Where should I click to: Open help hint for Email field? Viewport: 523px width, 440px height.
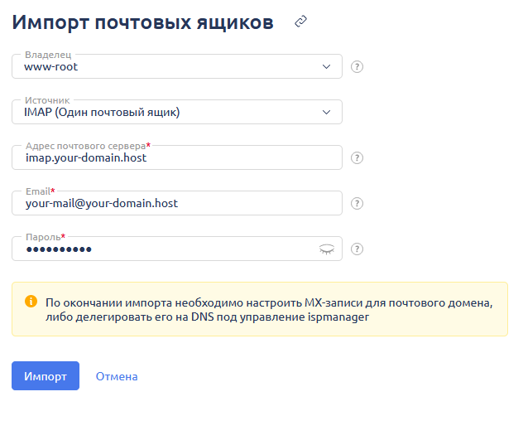(357, 203)
